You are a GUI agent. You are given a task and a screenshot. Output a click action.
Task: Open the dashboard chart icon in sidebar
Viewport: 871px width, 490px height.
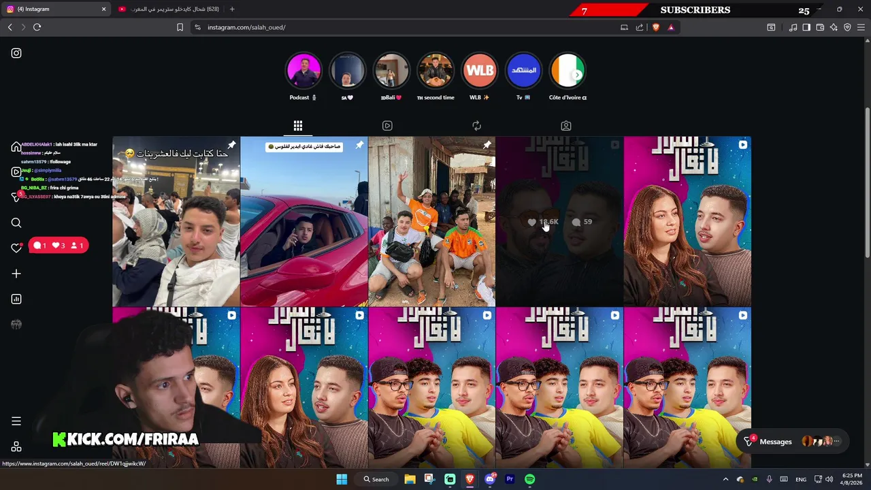point(16,299)
